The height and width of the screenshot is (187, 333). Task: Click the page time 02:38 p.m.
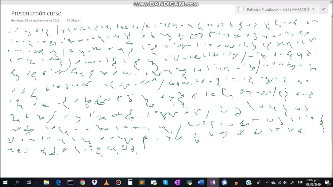[74, 20]
